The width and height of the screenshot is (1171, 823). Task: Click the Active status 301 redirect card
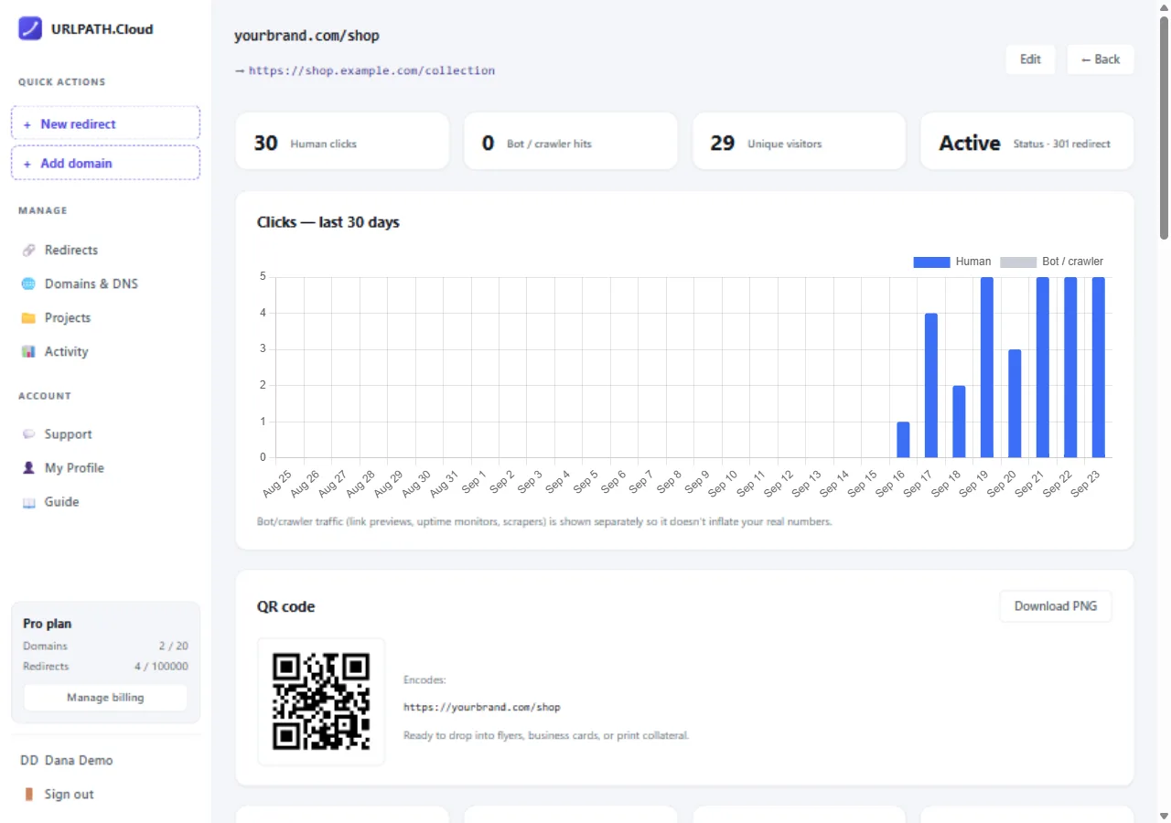[1027, 141]
